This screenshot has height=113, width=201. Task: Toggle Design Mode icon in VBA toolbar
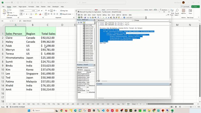[x=111, y=18]
